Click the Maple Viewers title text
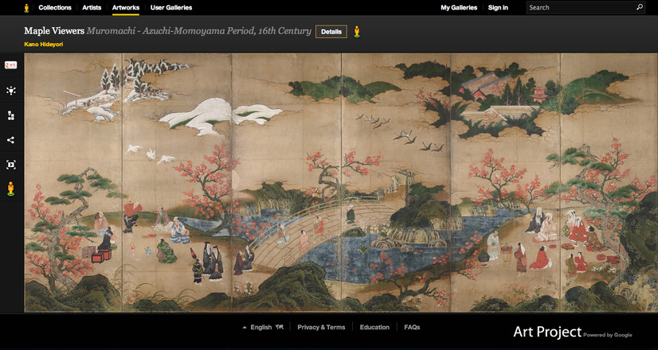 (54, 31)
